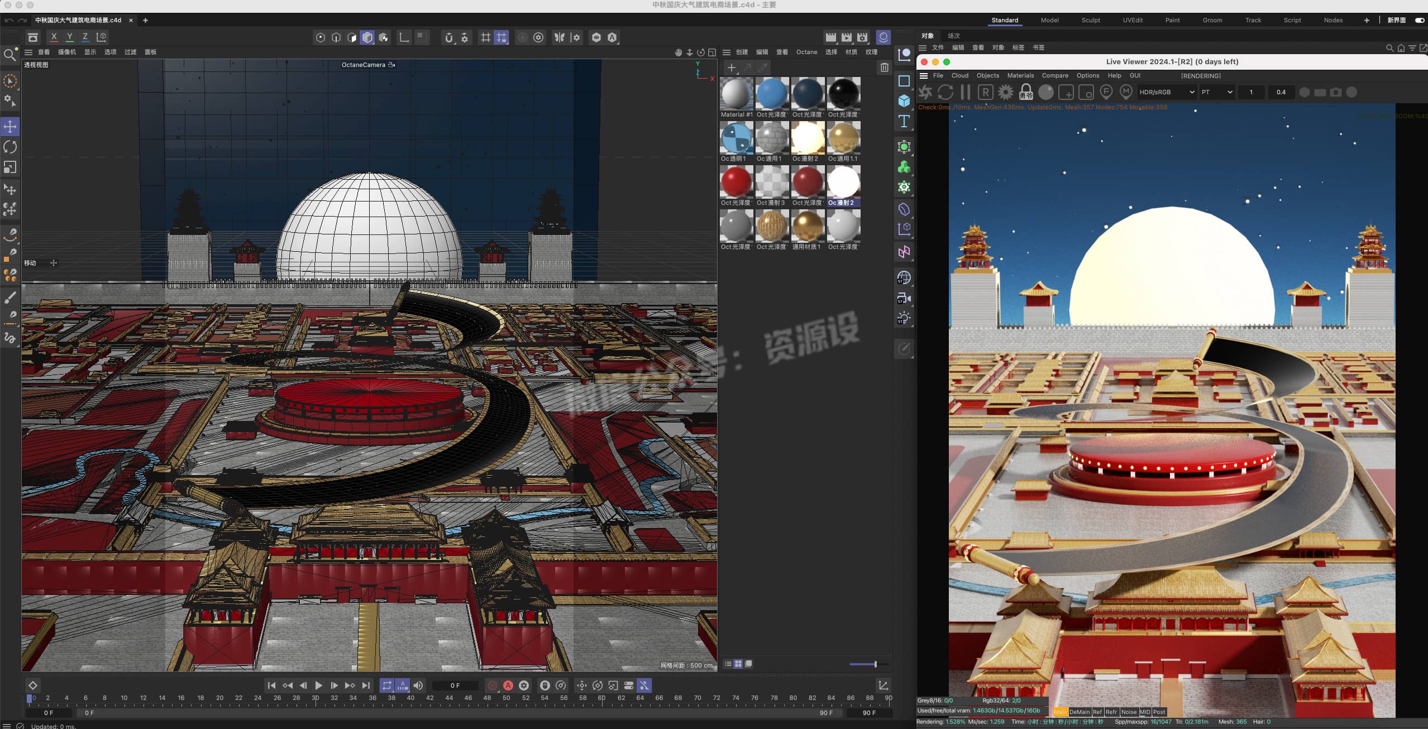This screenshot has width=1428, height=729.
Task: Click the Text spline T icon
Action: pos(904,121)
